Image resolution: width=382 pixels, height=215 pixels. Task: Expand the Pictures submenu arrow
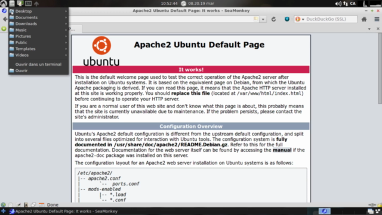(66, 36)
